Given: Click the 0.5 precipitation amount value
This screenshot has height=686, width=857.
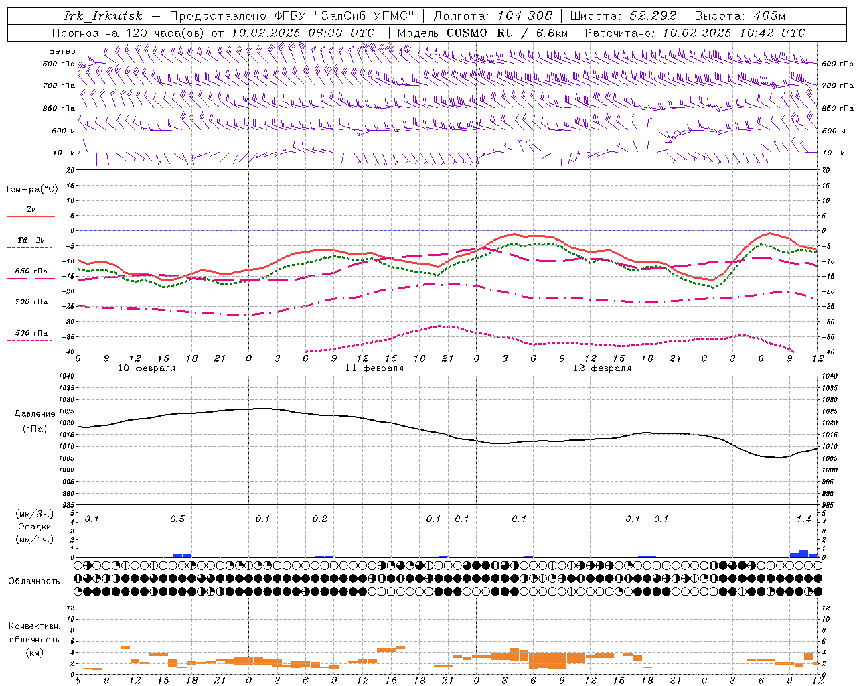Looking at the screenshot, I should 177,519.
